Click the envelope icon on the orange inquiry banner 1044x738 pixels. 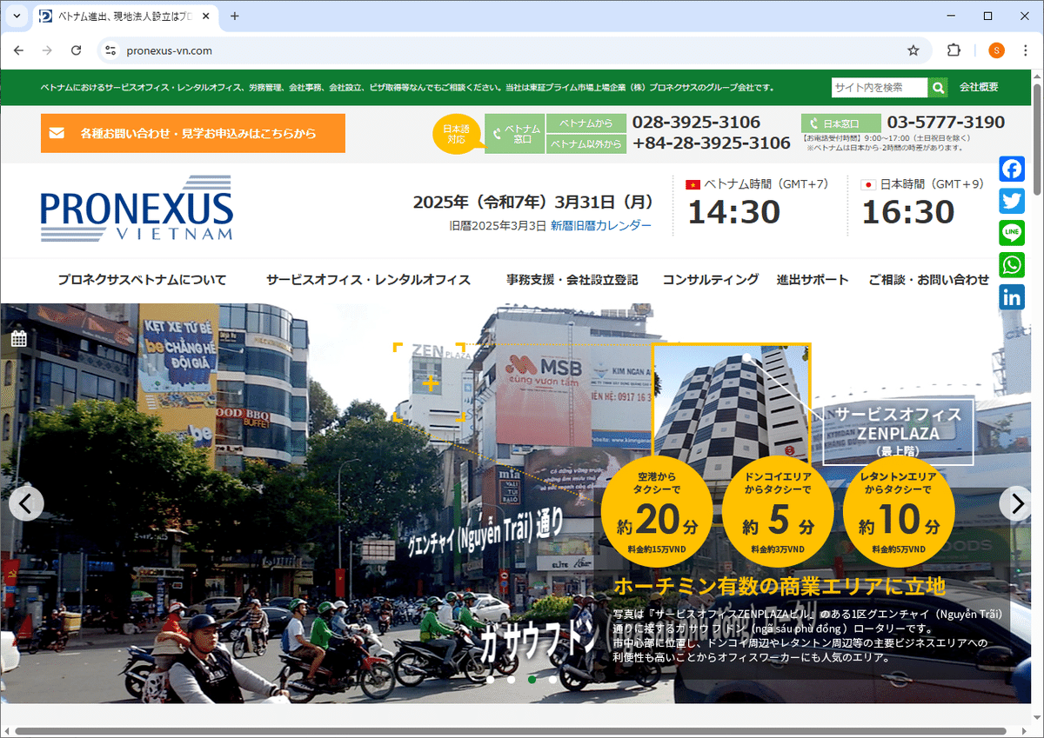pos(57,132)
